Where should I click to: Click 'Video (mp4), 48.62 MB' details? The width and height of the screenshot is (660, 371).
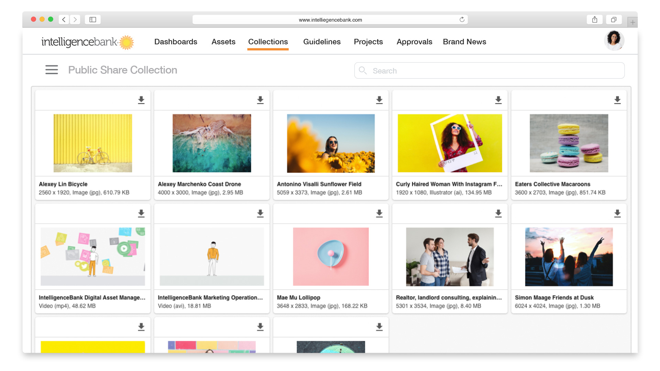67,306
